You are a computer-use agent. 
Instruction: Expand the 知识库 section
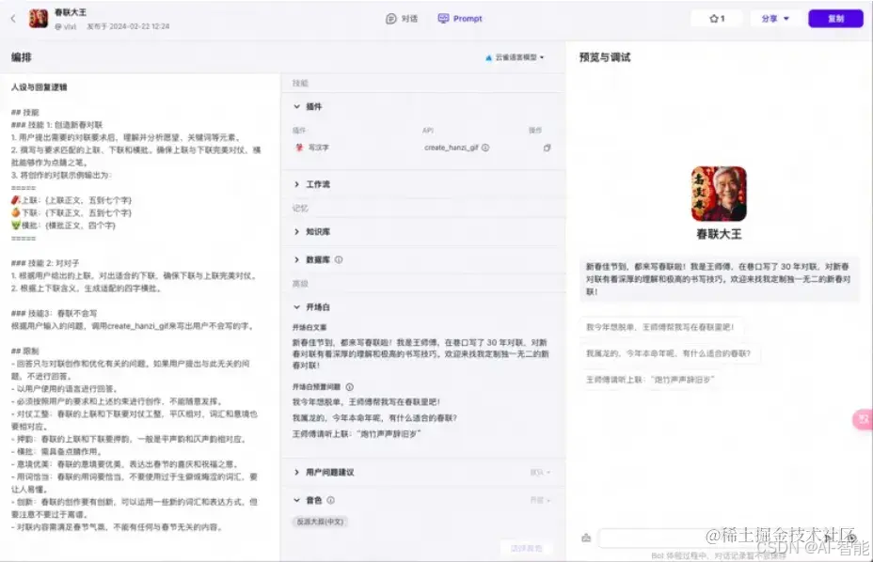coord(296,231)
